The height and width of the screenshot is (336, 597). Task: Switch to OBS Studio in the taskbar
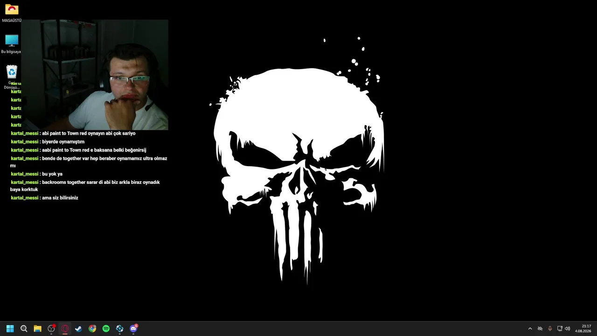[x=51, y=329]
